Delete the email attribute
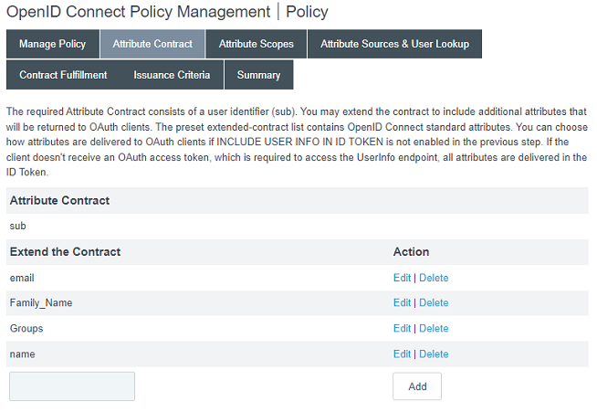 click(434, 278)
